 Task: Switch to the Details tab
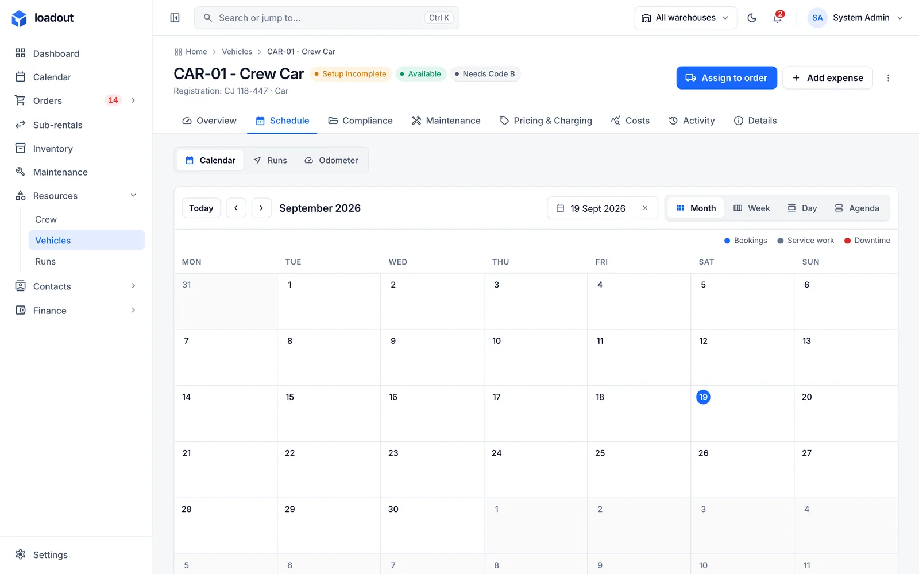[x=755, y=121]
